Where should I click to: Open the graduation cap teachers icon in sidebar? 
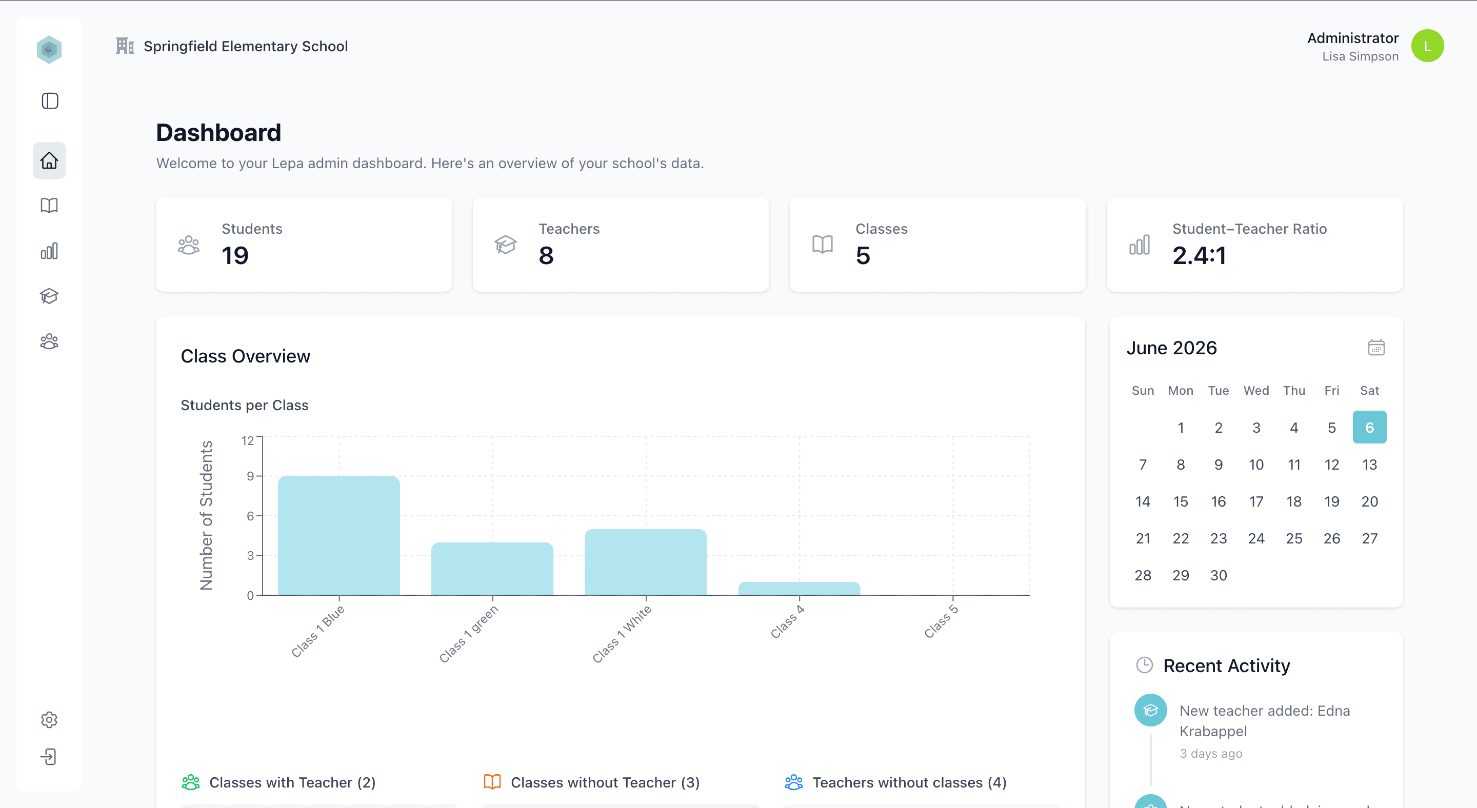coord(49,296)
